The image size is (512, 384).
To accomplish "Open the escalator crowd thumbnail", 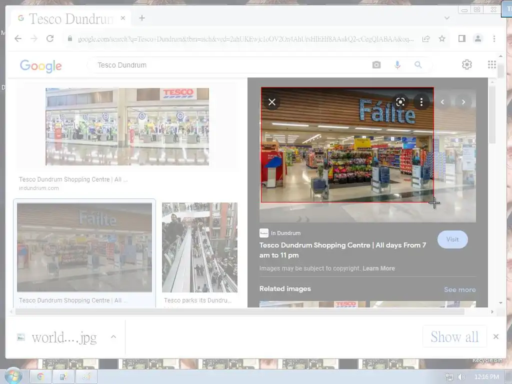I will pos(199,247).
